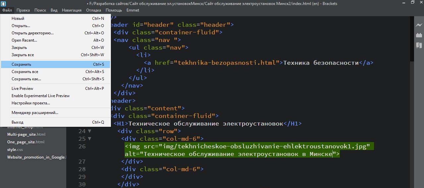424x188 pixels.
Task: Open Менеджер расширений... menu item
Action: pyautogui.click(x=35, y=113)
